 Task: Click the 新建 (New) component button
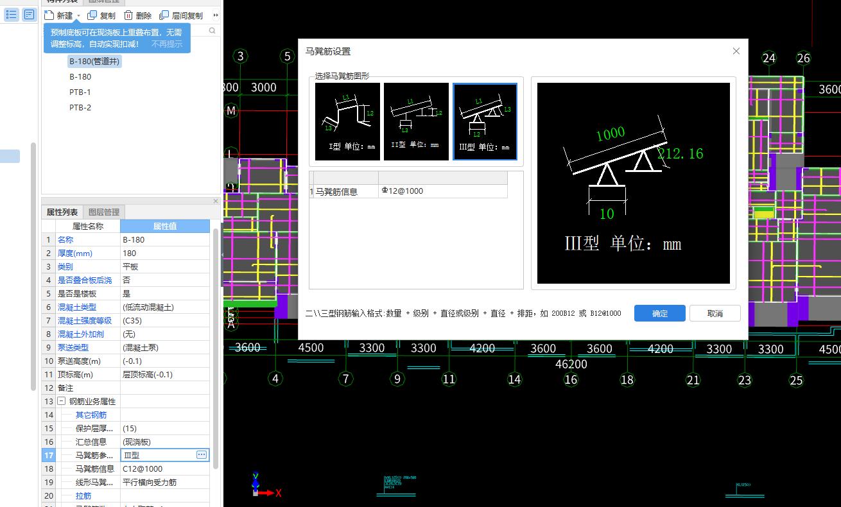(58, 15)
